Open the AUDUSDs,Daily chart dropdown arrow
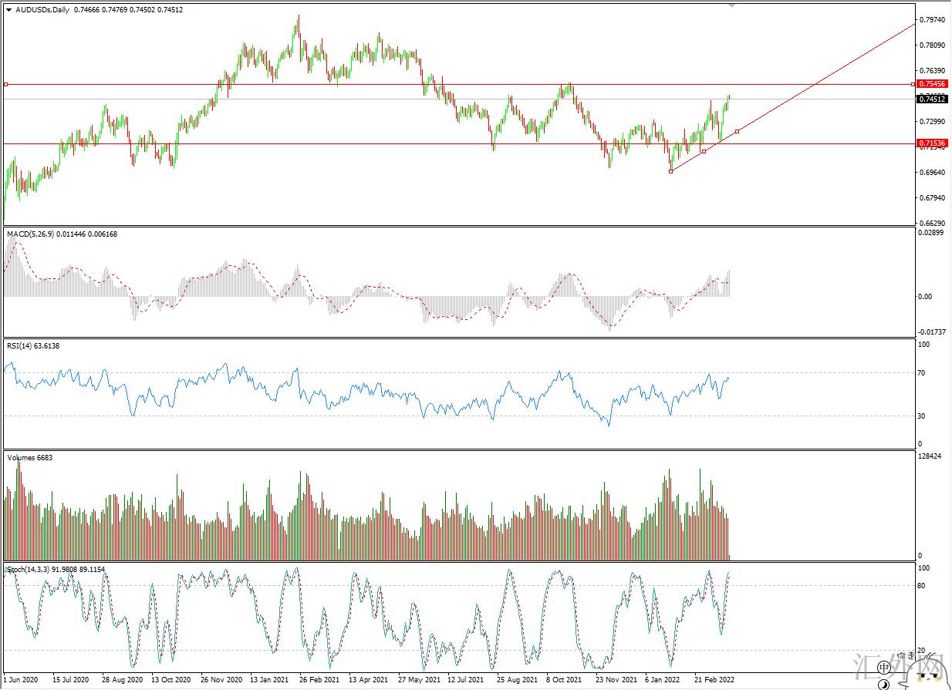Viewport: 952px width, 690px height. pos(8,10)
